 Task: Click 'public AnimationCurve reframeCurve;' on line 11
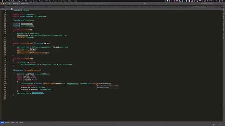click(30, 16)
